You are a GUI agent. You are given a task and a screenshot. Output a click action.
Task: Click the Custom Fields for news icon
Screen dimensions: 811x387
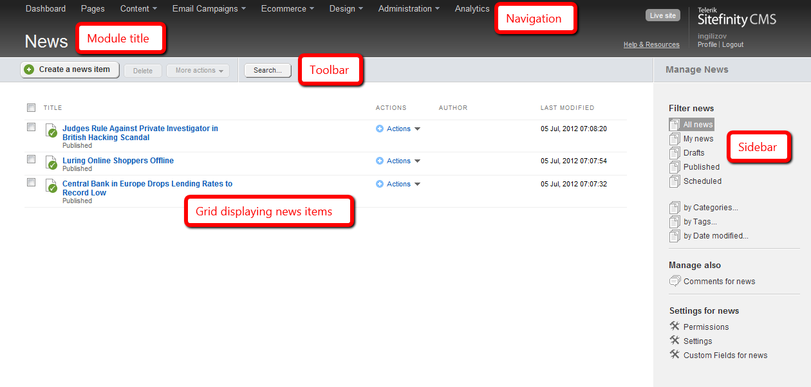[x=675, y=355]
